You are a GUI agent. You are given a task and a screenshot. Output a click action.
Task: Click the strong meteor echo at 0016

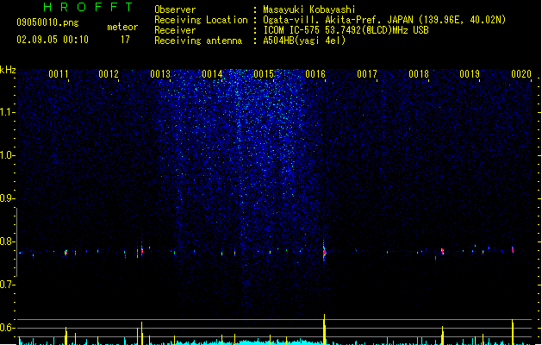(x=324, y=253)
